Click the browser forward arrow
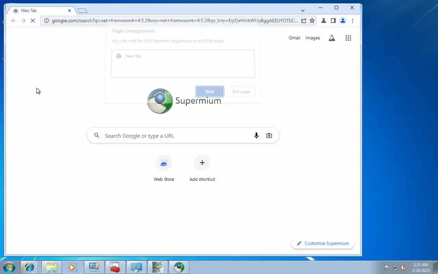Image resolution: width=438 pixels, height=274 pixels. [23, 21]
